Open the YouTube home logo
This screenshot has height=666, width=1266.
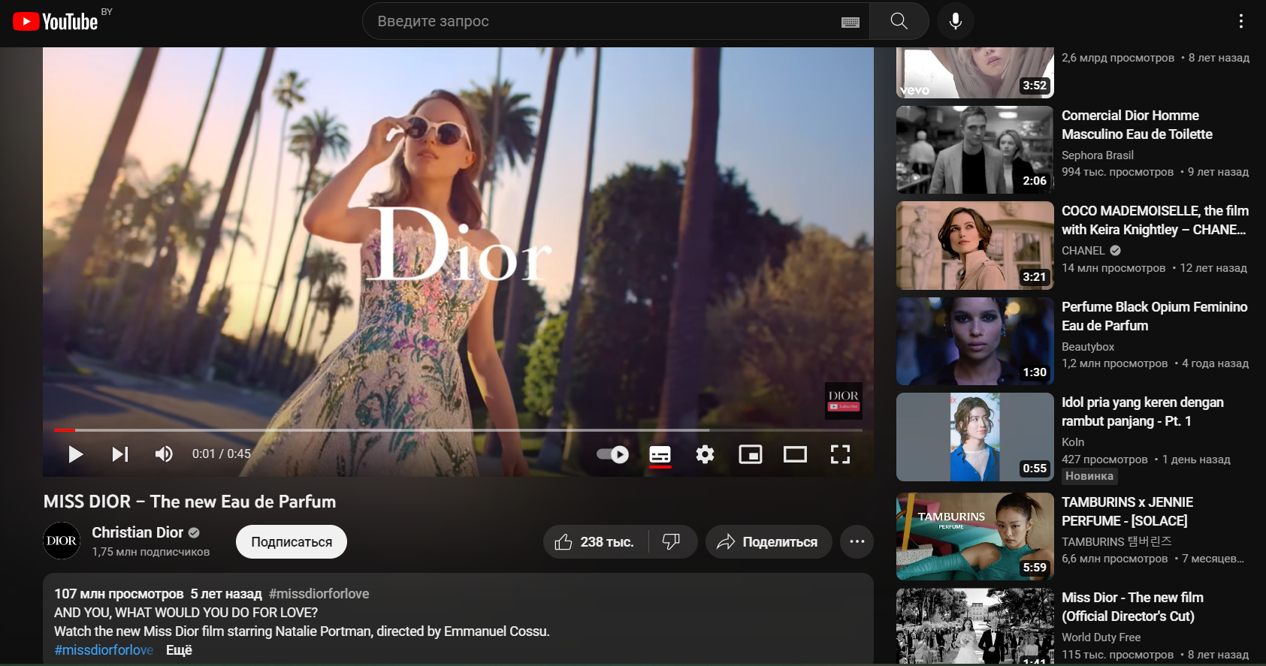coord(56,21)
